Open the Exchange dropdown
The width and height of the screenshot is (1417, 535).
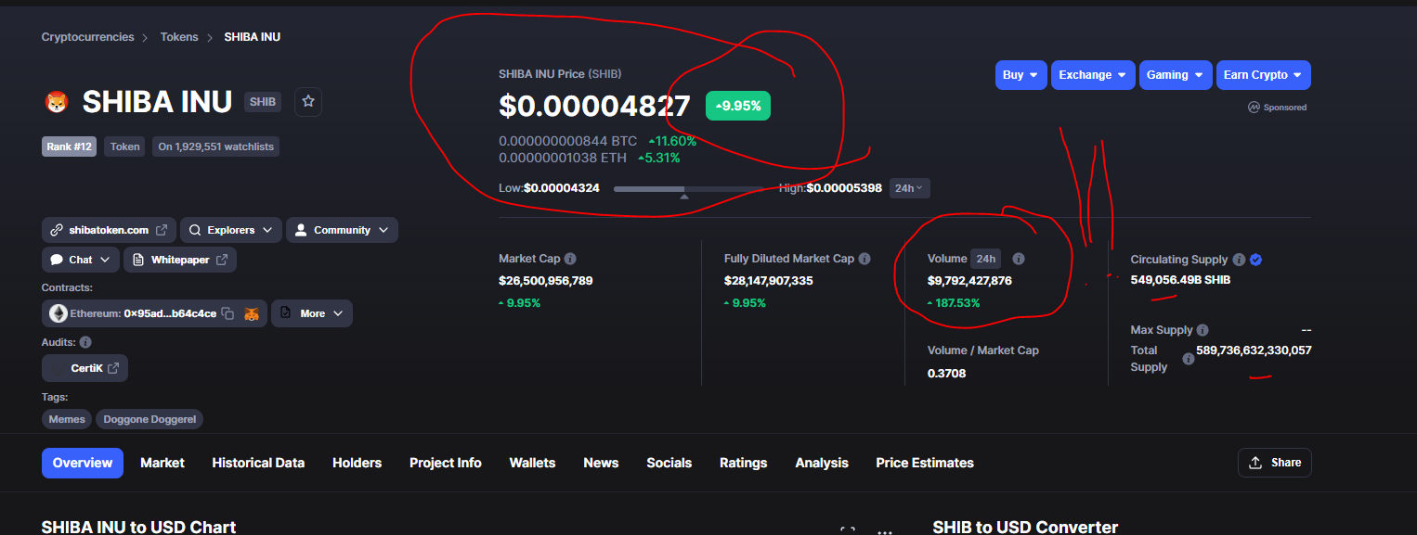click(x=1094, y=75)
